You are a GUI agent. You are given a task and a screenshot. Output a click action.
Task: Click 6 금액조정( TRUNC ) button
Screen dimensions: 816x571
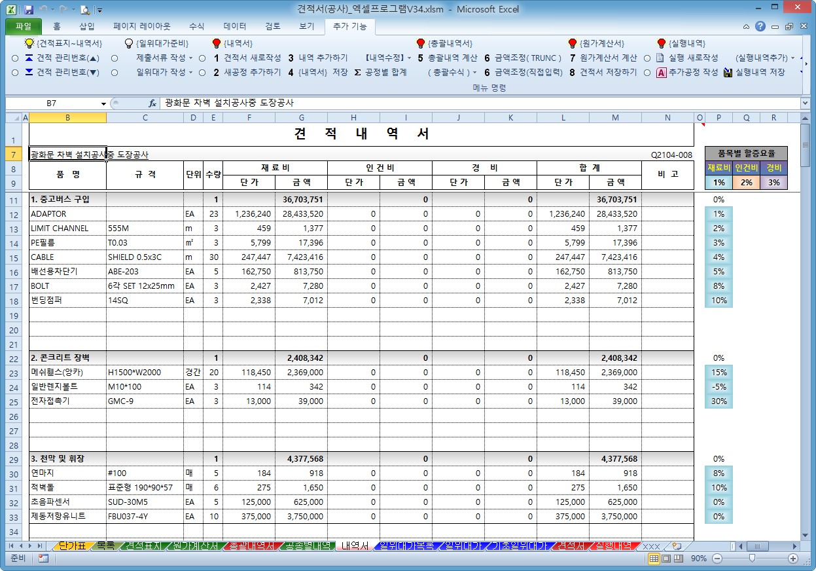click(x=523, y=58)
